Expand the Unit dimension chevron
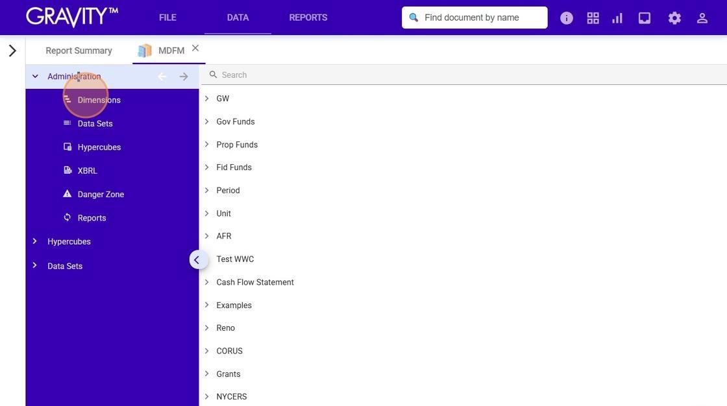 (x=207, y=213)
